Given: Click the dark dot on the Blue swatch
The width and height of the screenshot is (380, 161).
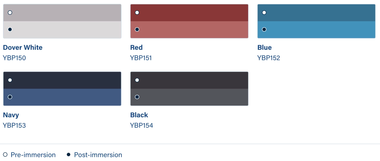Looking at the screenshot, I should click(x=264, y=29).
